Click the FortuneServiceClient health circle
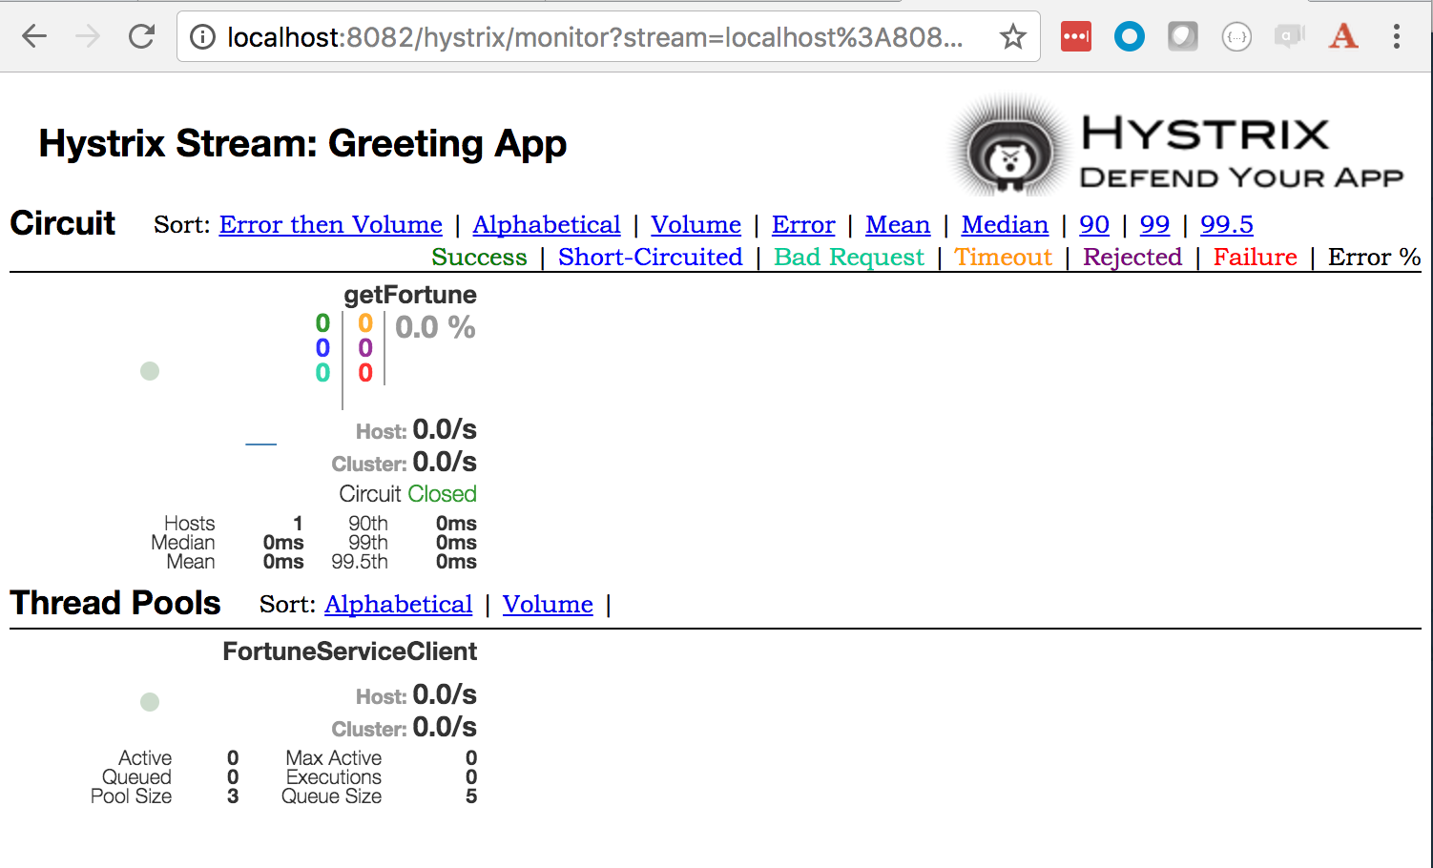Viewport: 1433px width, 868px height. coord(150,702)
